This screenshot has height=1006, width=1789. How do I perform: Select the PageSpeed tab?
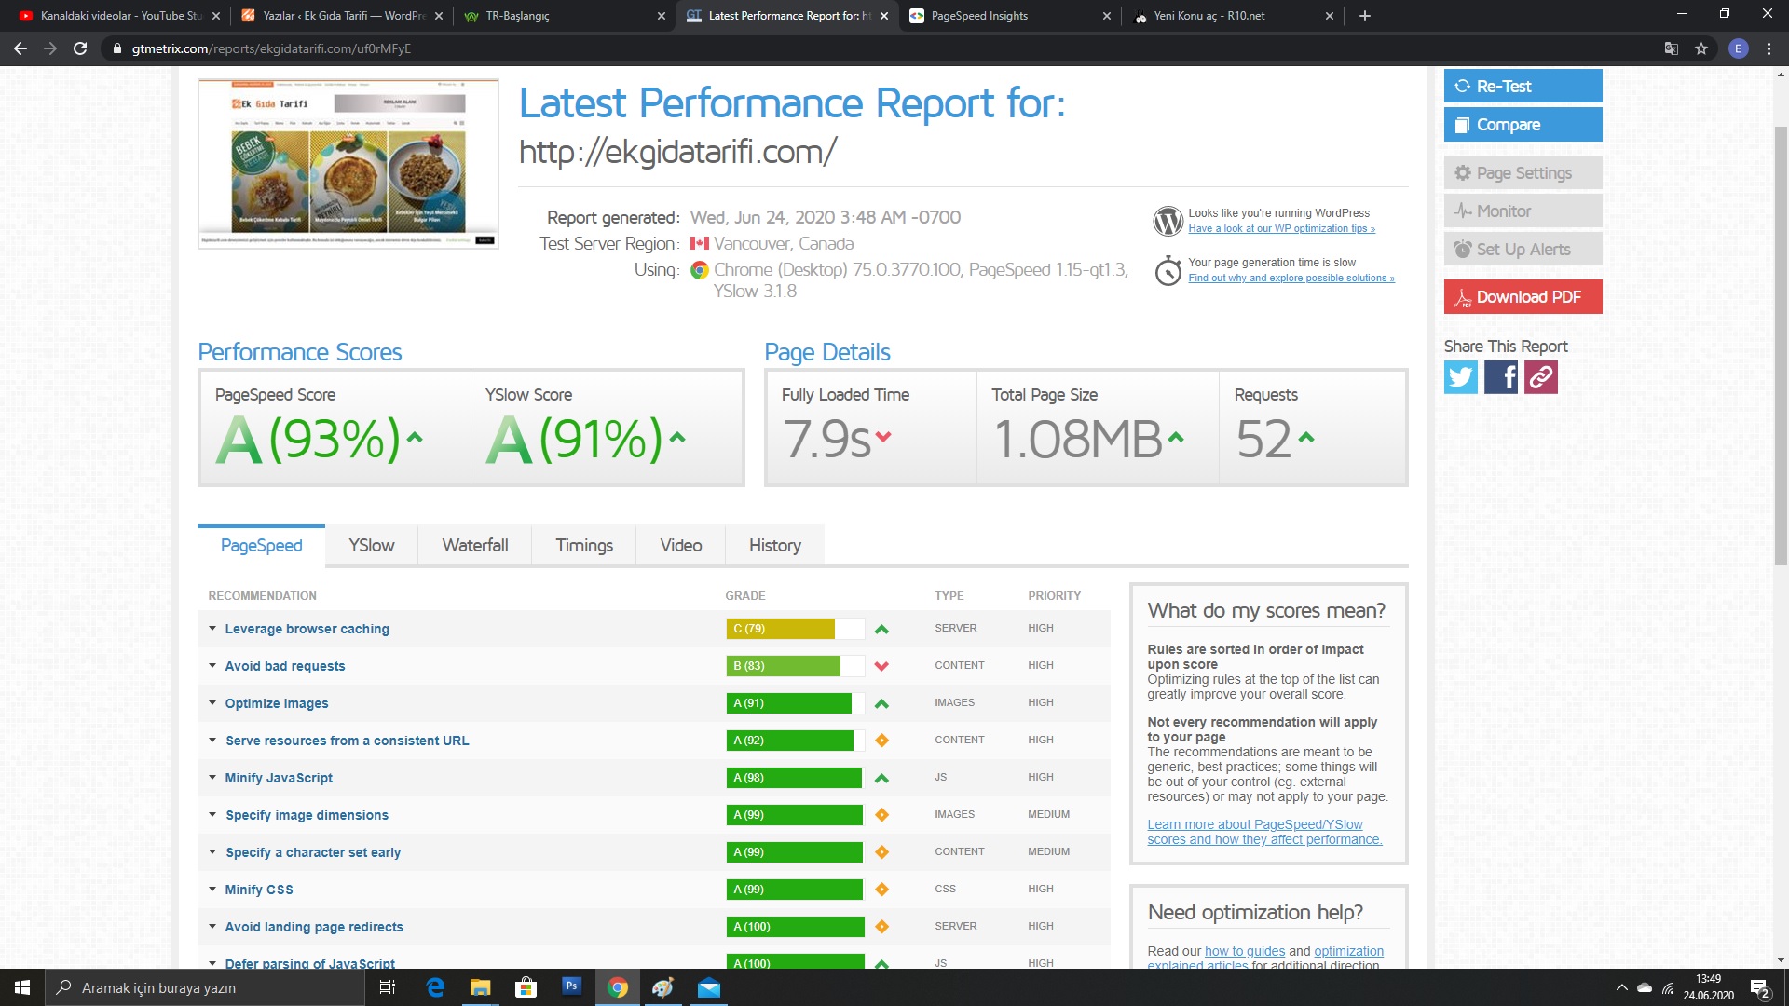261,546
